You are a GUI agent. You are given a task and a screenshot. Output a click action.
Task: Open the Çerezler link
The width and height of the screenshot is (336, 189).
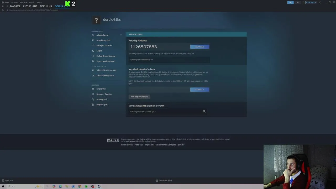point(181,145)
